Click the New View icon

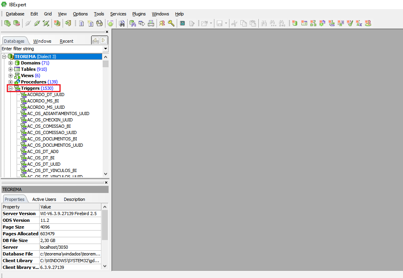[x=313, y=23]
